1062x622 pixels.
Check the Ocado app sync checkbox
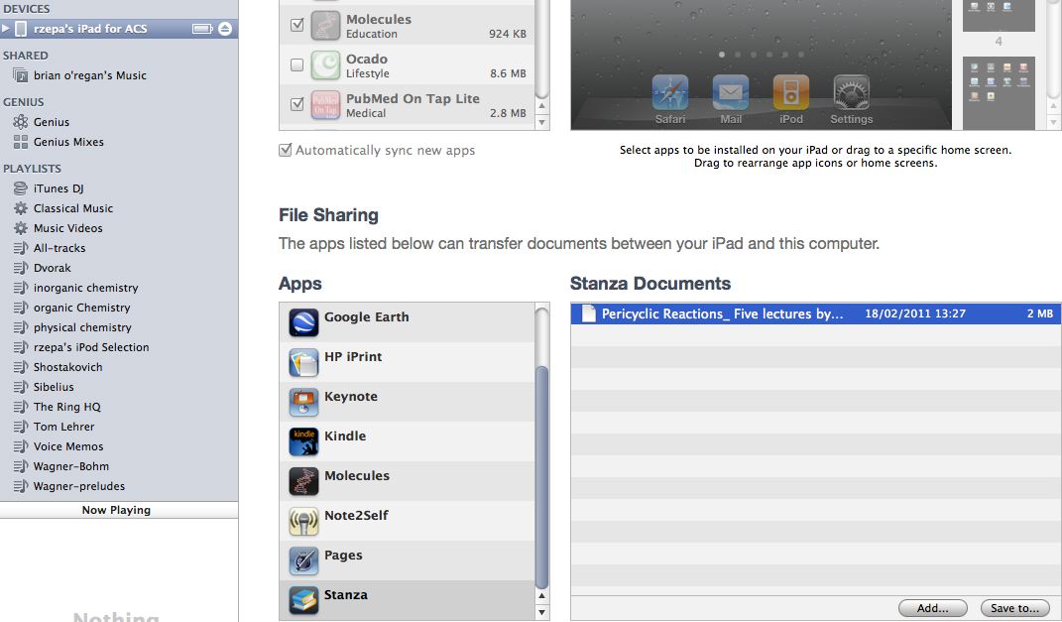(x=296, y=65)
